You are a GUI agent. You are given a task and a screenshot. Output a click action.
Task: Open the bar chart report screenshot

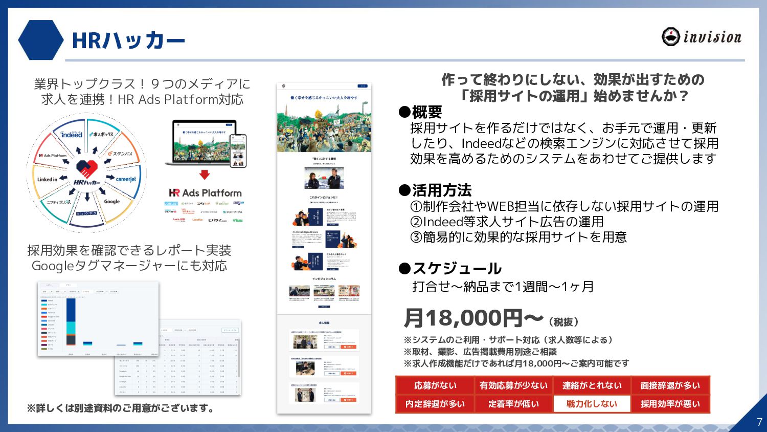coord(98,318)
